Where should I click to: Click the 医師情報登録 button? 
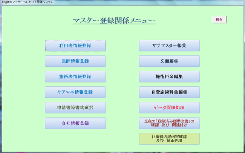[x=75, y=61]
